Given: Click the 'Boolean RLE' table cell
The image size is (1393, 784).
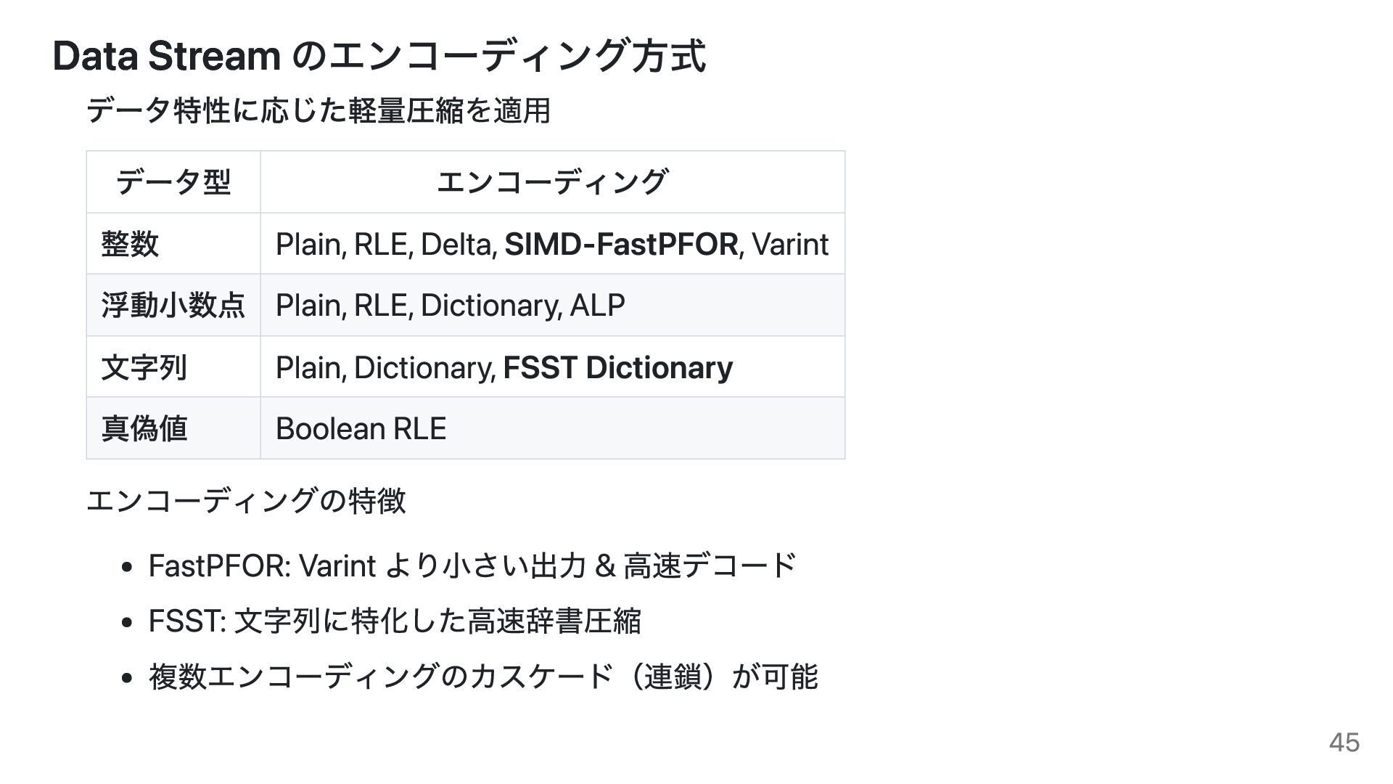Looking at the screenshot, I should point(553,428).
